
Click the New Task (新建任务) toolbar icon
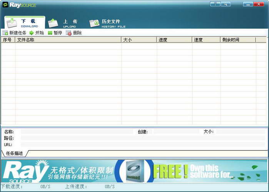tap(5, 33)
